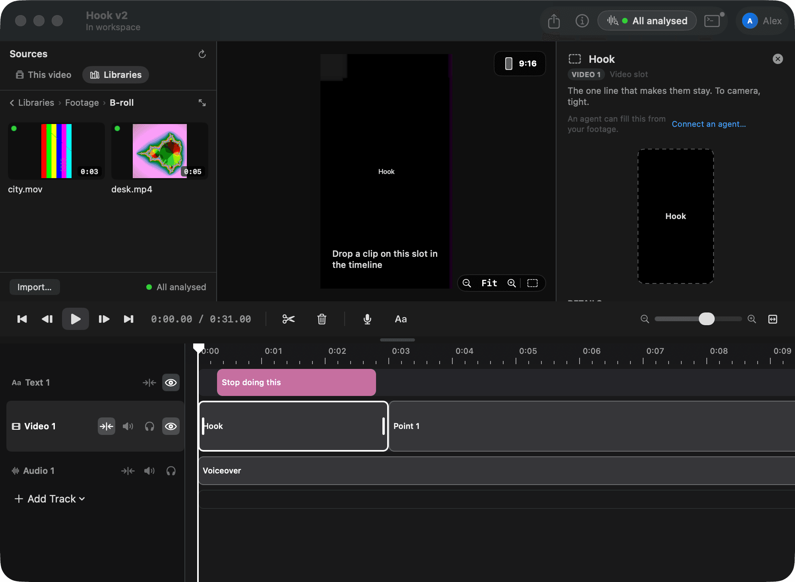Open Alex's account avatar menu
Image resolution: width=795 pixels, height=582 pixels.
tap(750, 21)
